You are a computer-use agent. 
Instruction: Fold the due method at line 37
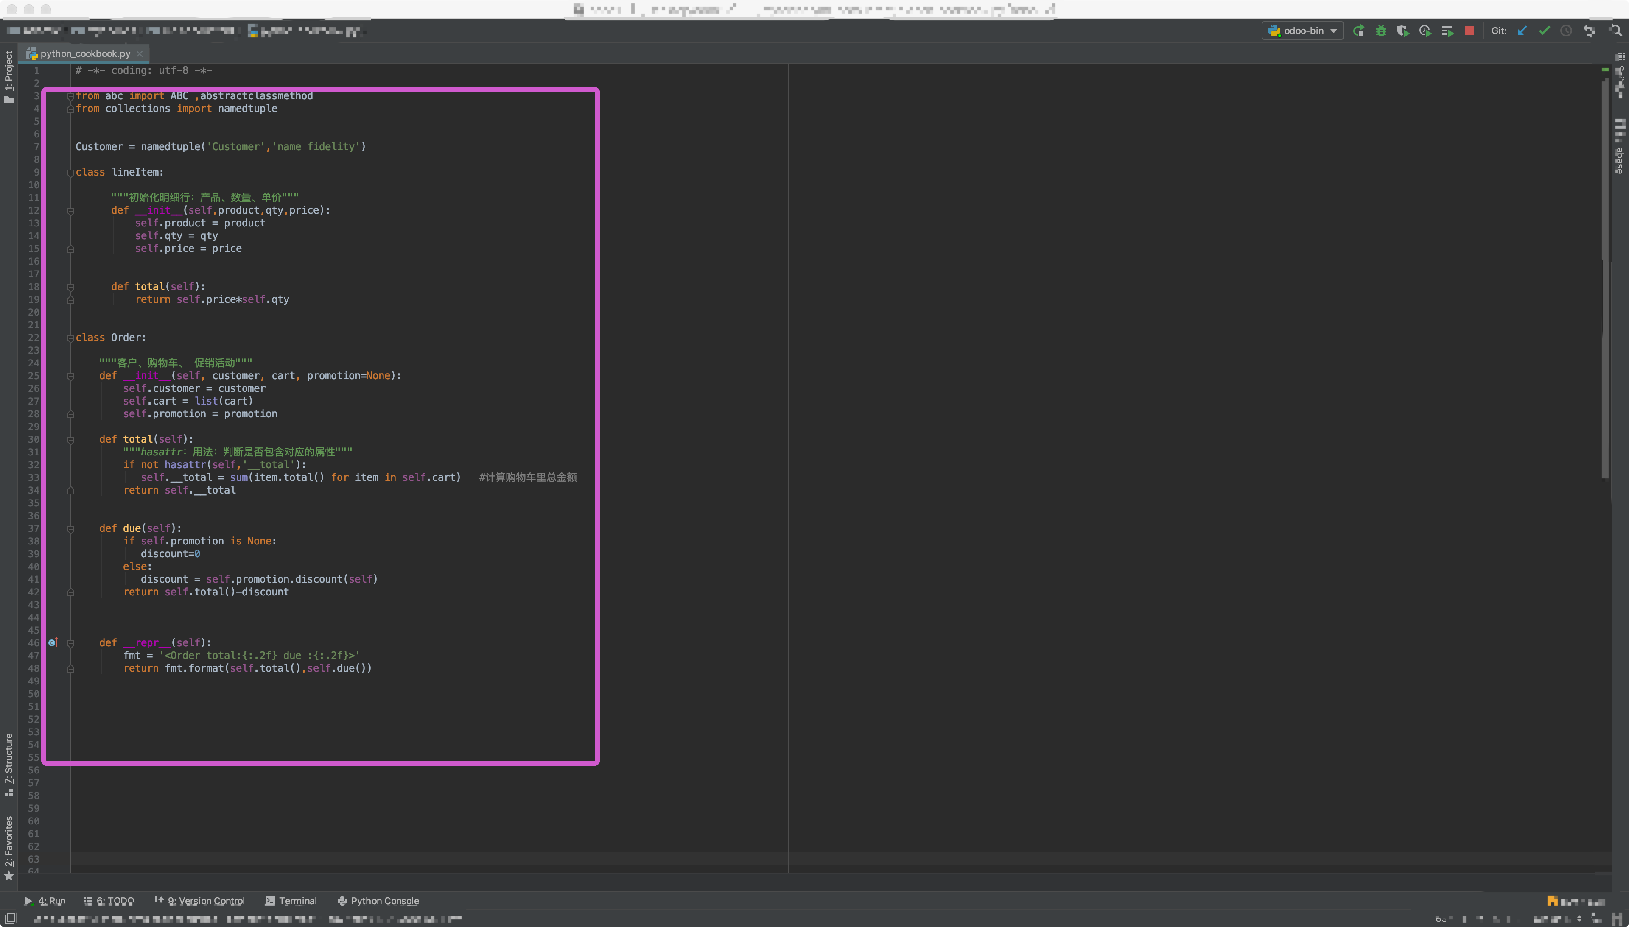point(71,528)
